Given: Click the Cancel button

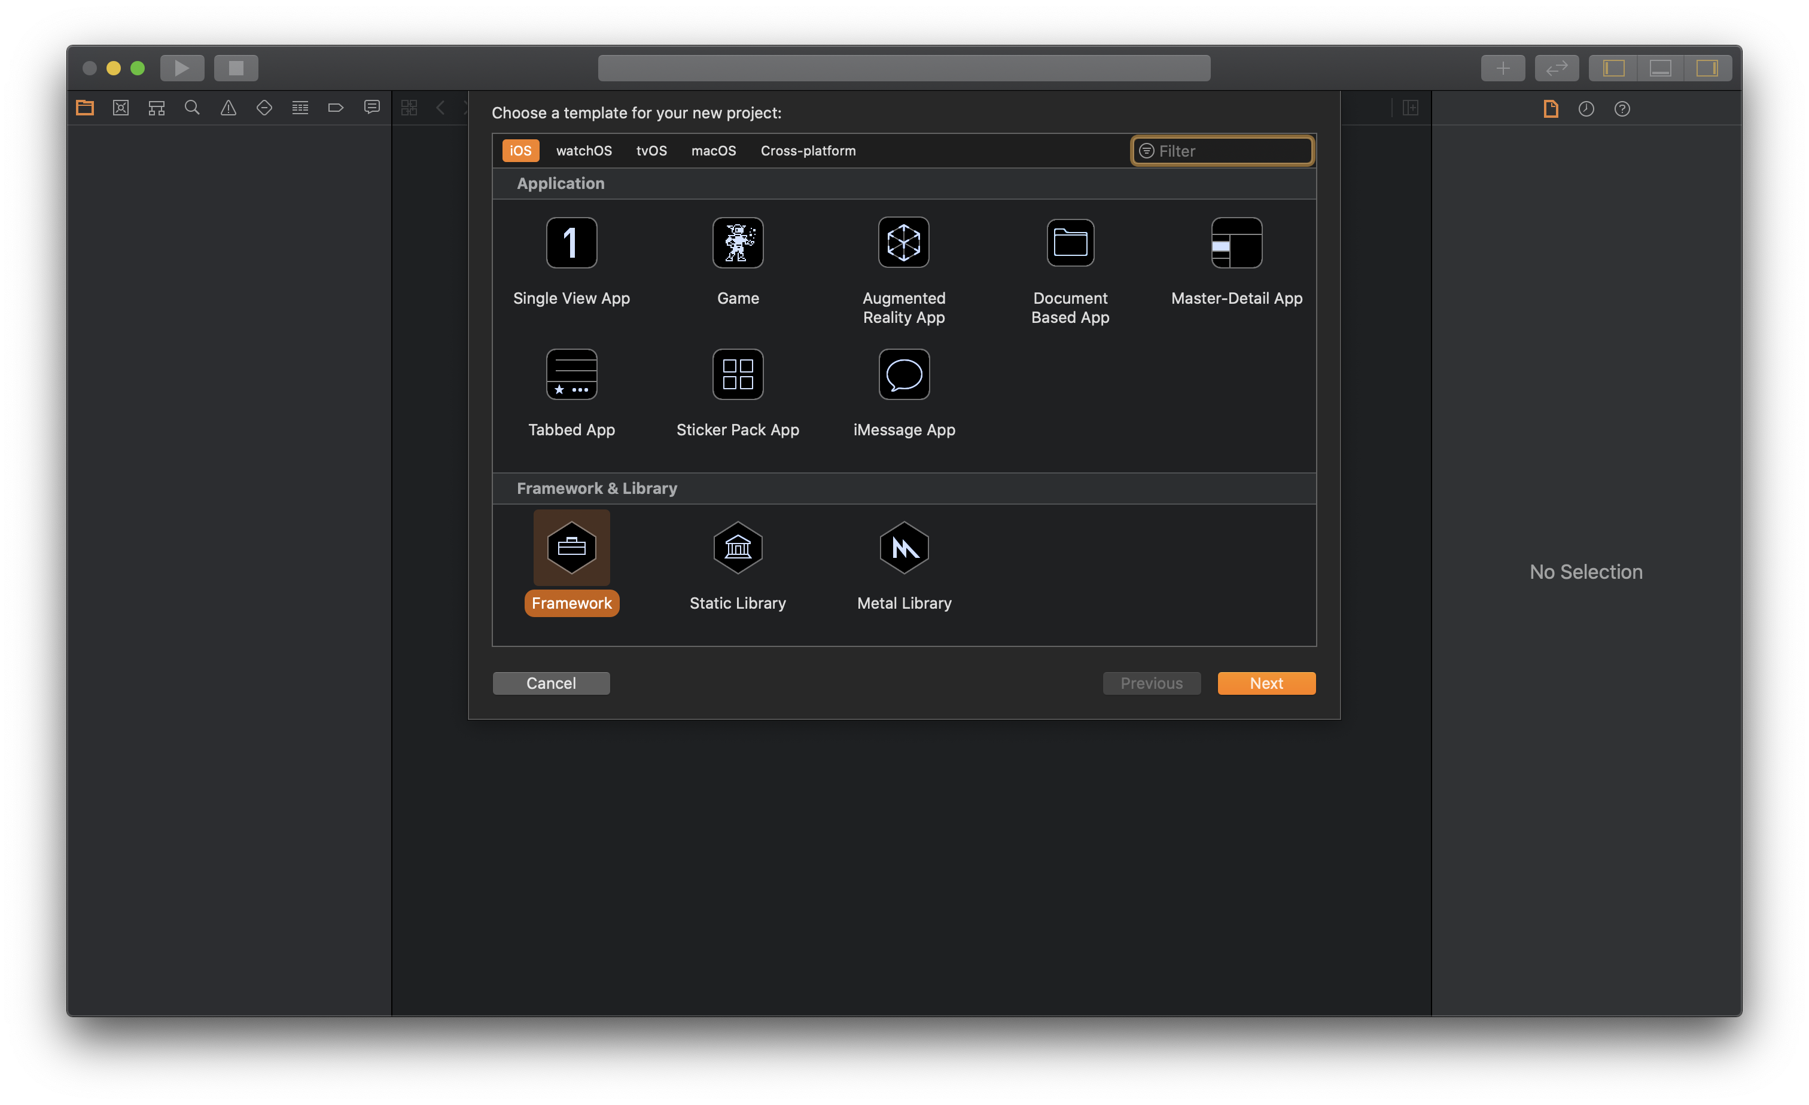Looking at the screenshot, I should pyautogui.click(x=550, y=683).
